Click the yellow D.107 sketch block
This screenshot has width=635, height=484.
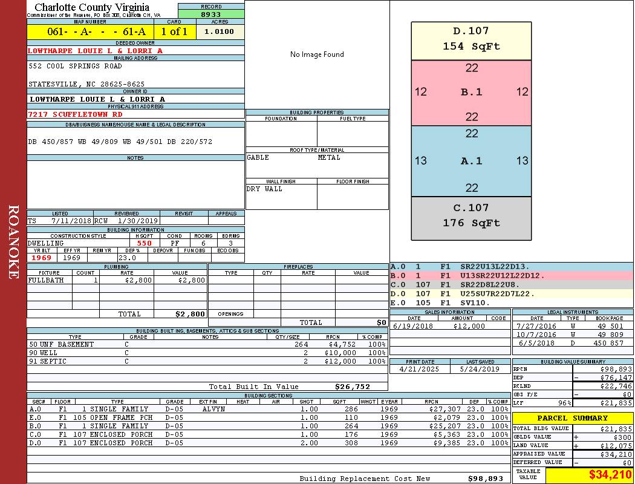(x=471, y=41)
